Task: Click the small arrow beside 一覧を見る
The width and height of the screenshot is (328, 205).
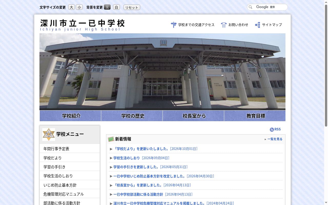Action: pyautogui.click(x=265, y=139)
